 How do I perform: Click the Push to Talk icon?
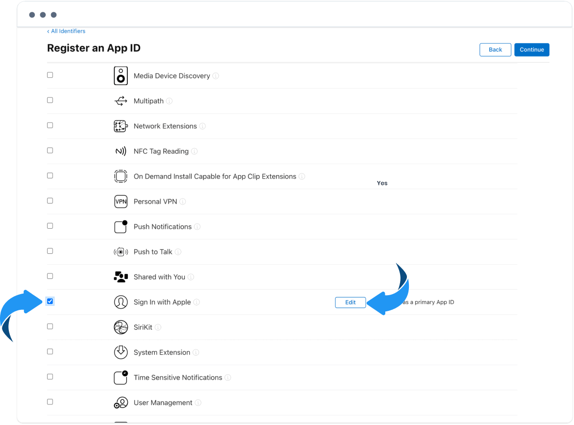(120, 252)
